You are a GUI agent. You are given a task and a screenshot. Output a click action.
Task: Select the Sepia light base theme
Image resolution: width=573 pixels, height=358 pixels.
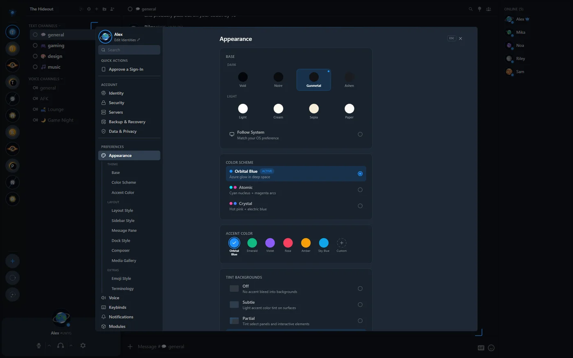click(314, 111)
